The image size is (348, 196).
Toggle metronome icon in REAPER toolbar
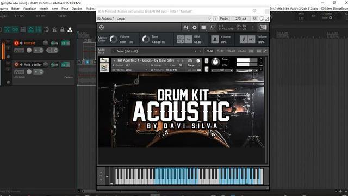tap(54, 29)
